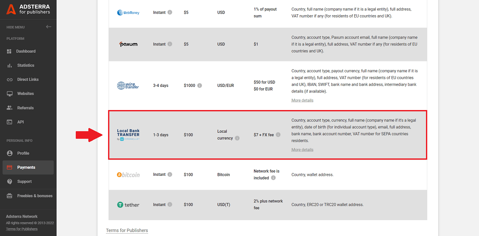Click the WebMoney '$5' minimum payout
This screenshot has width=479, height=236.
point(186,12)
